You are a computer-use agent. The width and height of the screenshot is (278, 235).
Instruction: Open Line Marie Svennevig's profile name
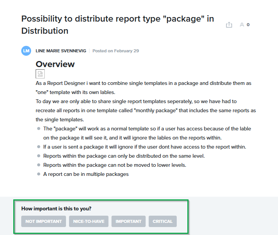click(x=61, y=51)
